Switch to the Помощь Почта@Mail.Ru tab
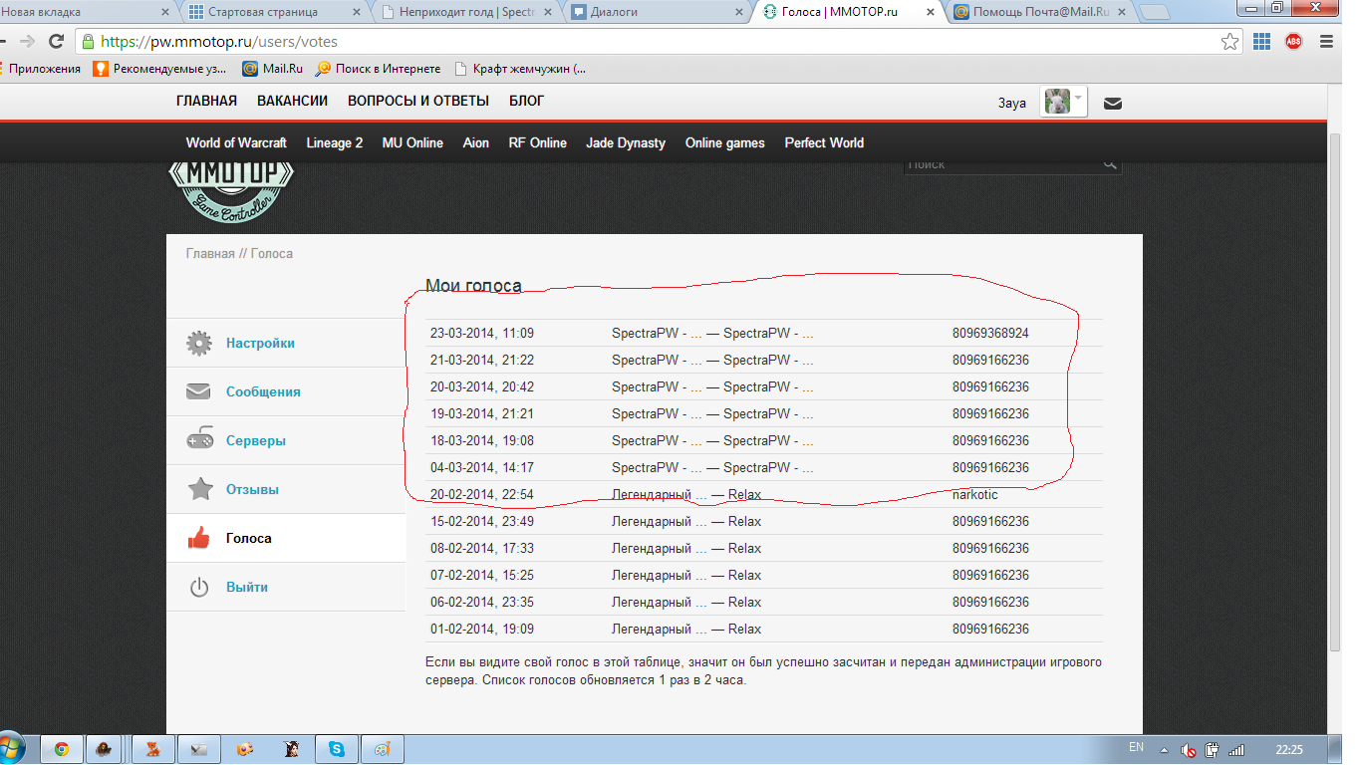This screenshot has width=1361, height=765. 1037,12
